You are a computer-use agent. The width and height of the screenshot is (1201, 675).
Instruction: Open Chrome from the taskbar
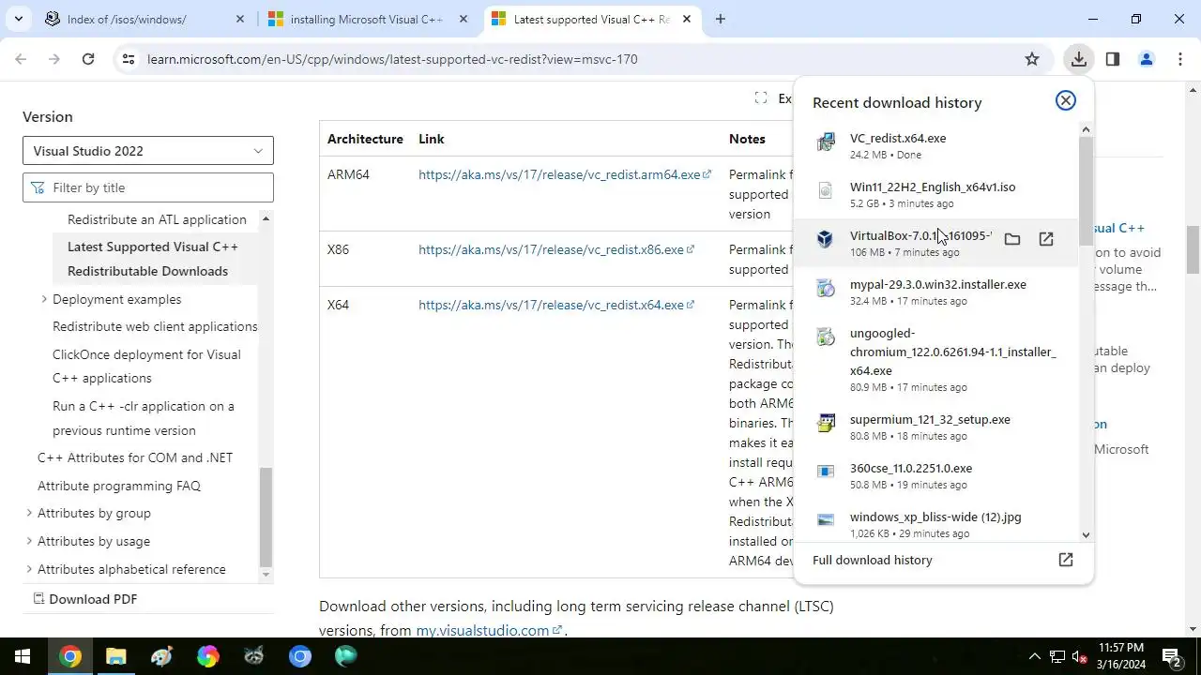(69, 656)
